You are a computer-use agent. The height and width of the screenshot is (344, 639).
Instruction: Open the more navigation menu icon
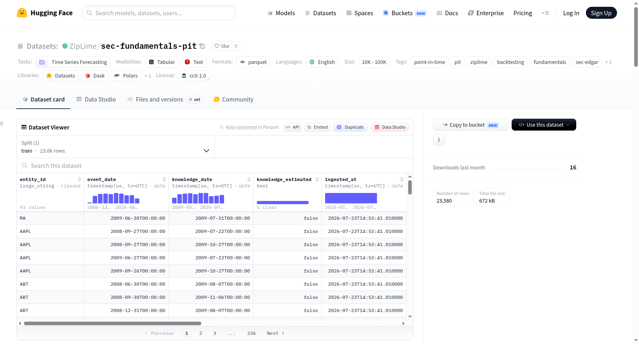point(545,13)
